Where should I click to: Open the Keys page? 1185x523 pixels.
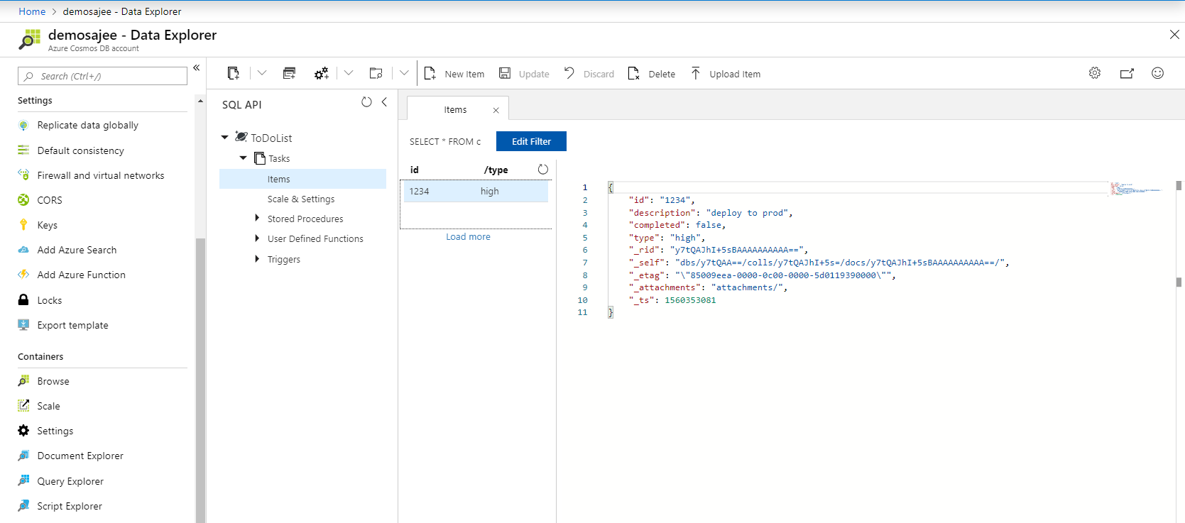[x=48, y=225]
